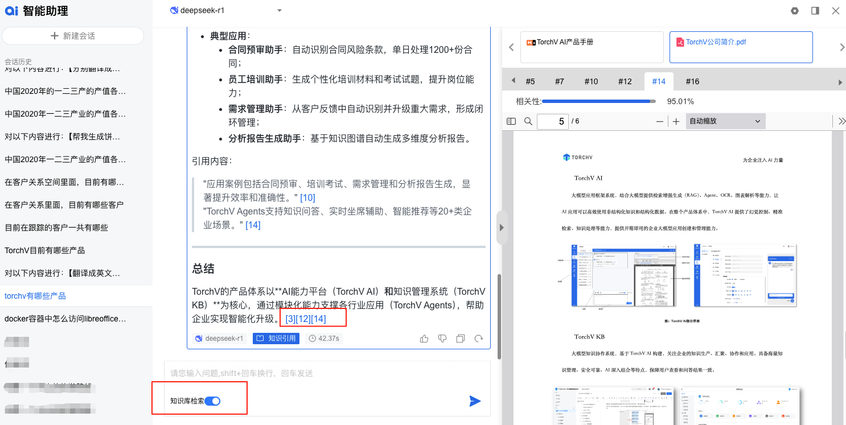This screenshot has height=425, width=846.
Task: Click the [10] citation link
Action: (x=307, y=197)
